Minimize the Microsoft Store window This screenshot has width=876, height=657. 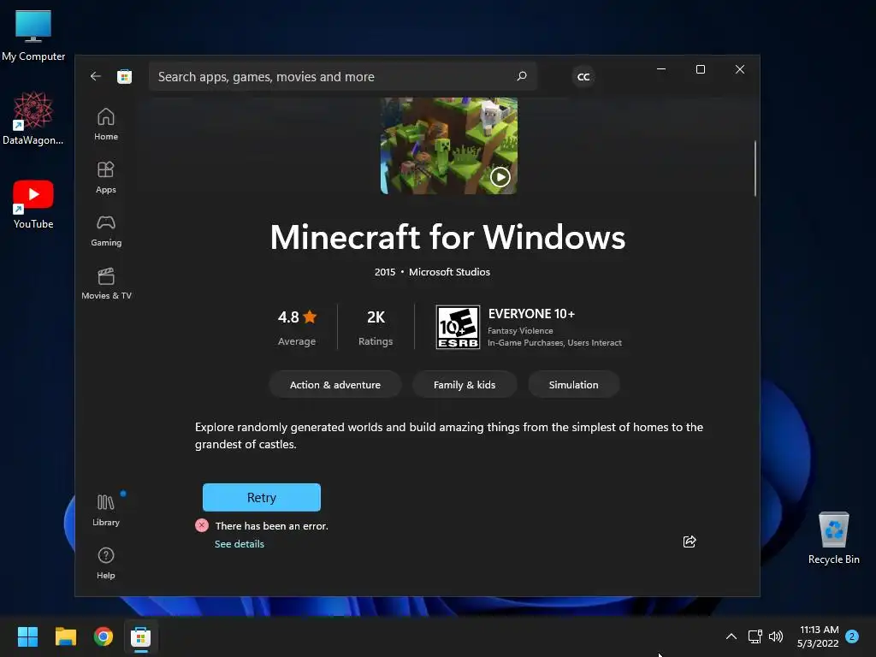pyautogui.click(x=661, y=69)
